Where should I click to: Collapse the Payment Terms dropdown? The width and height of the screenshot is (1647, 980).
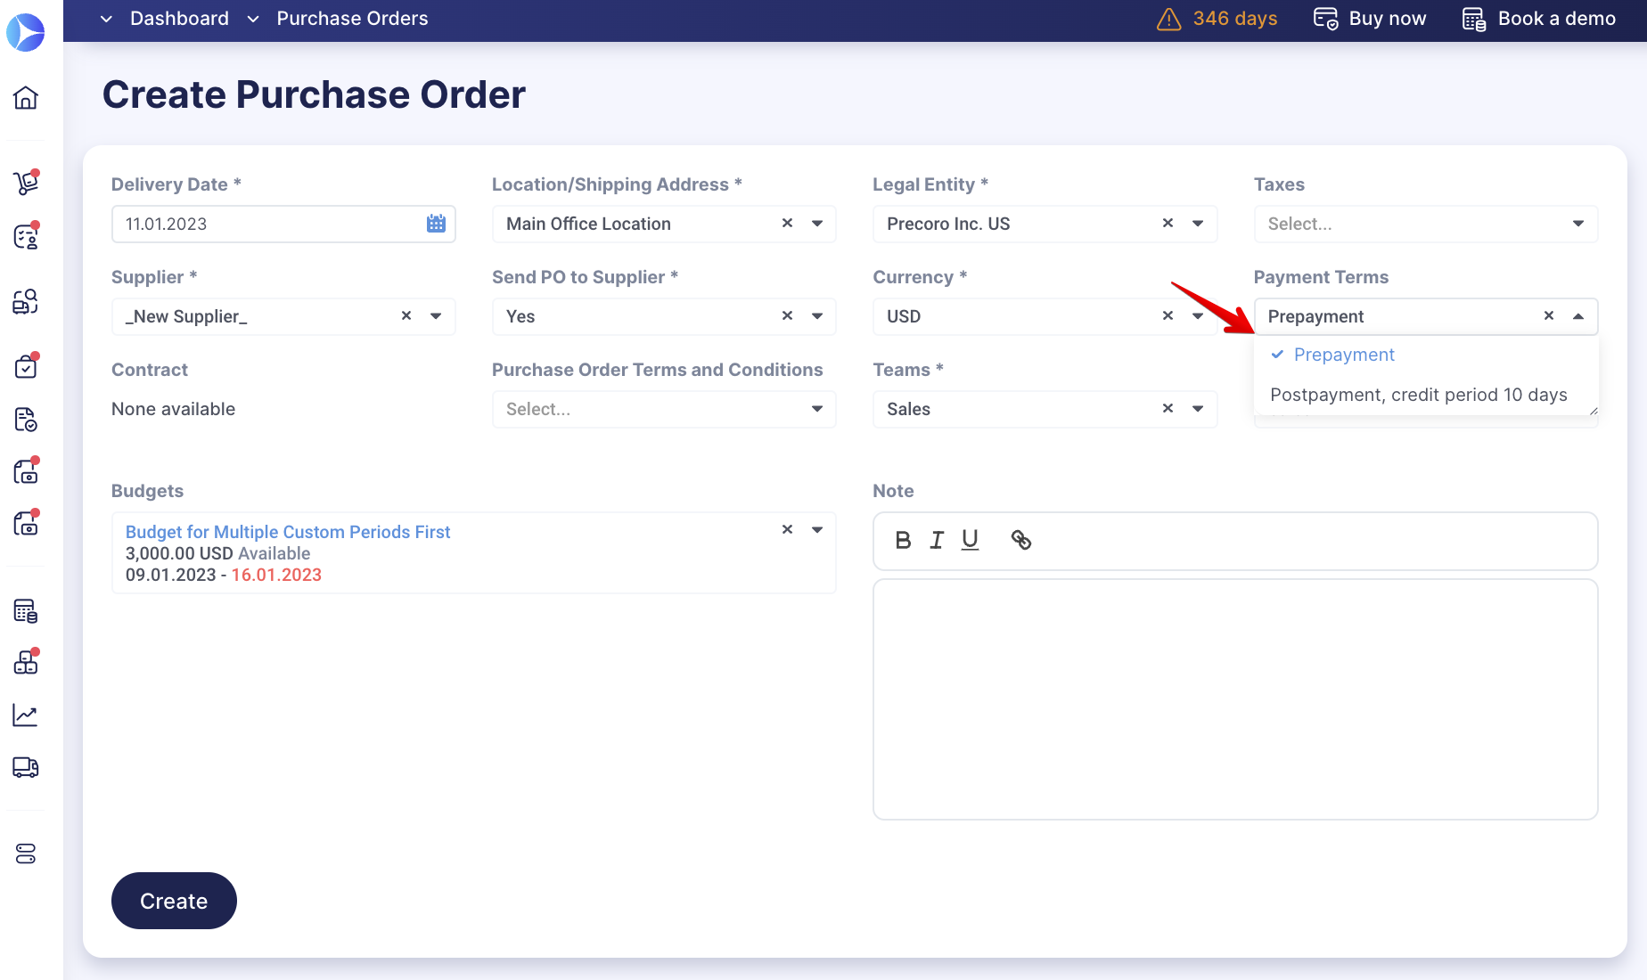(1578, 316)
